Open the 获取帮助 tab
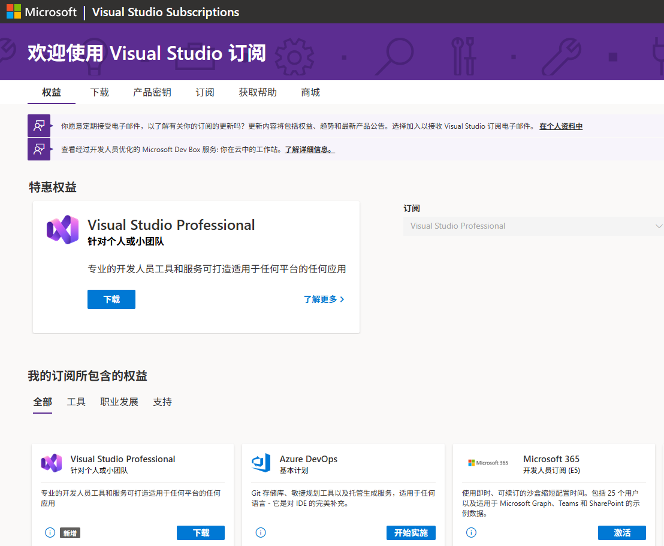The height and width of the screenshot is (546, 664). point(258,92)
